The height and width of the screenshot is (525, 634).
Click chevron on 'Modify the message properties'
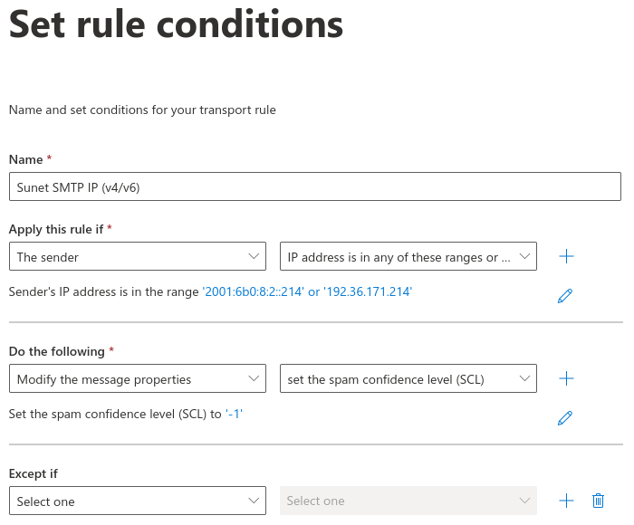(254, 378)
